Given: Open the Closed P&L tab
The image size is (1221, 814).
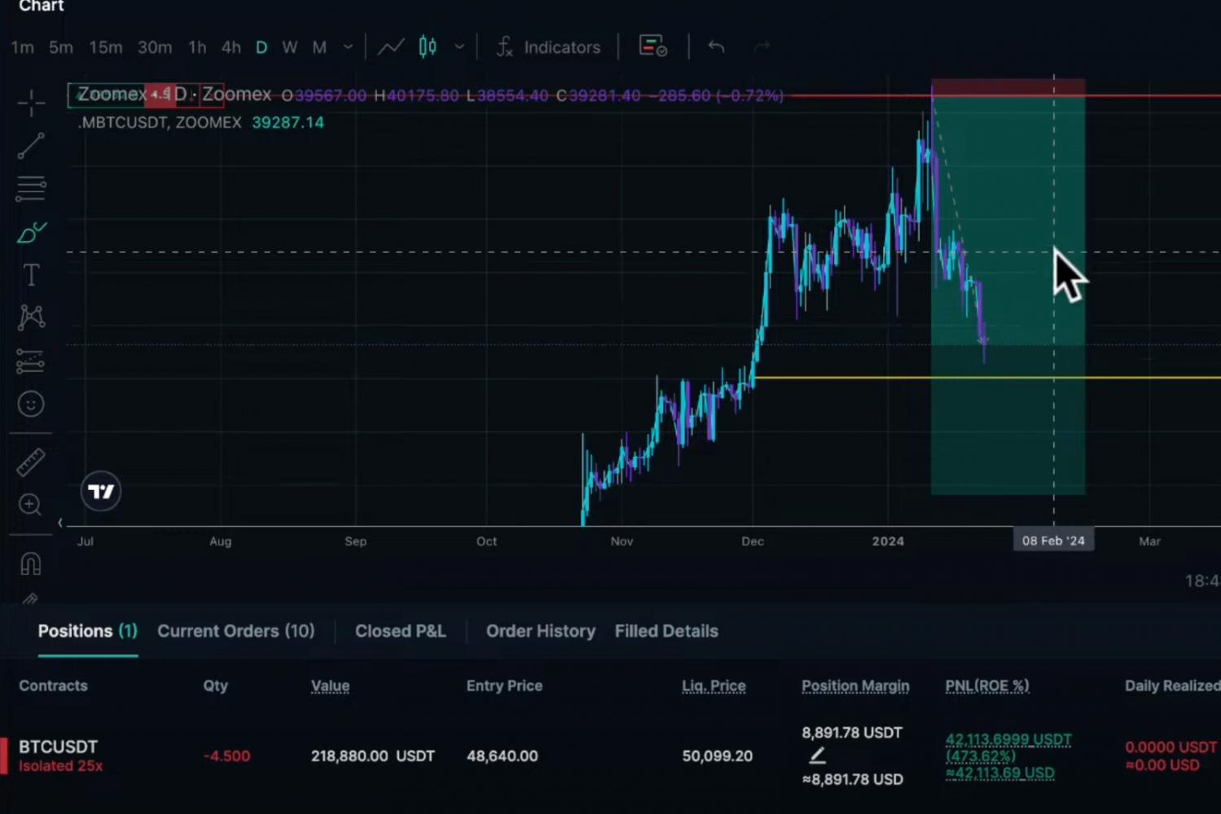Looking at the screenshot, I should (x=400, y=631).
